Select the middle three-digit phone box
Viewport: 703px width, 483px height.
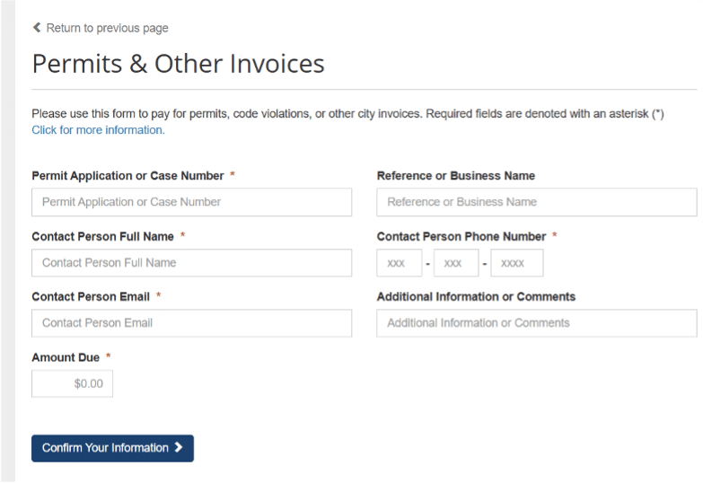point(456,263)
